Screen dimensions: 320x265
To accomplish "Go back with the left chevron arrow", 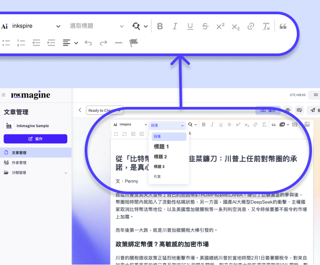I will (80, 110).
